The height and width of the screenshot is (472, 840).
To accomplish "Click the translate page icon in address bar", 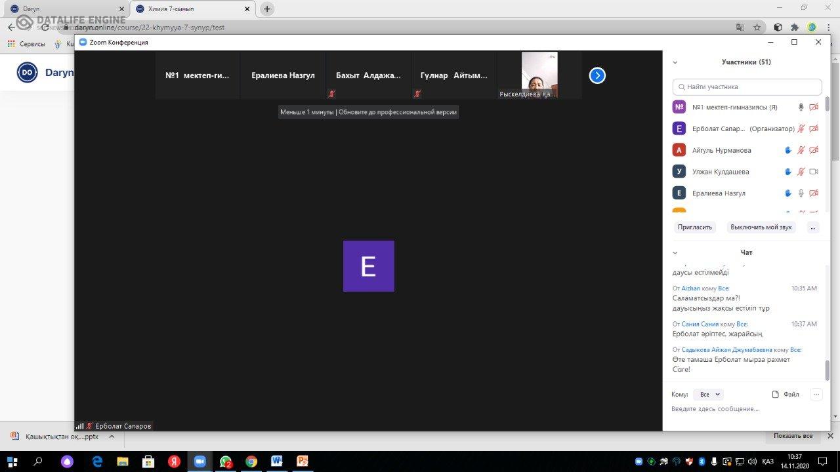I will click(x=740, y=28).
